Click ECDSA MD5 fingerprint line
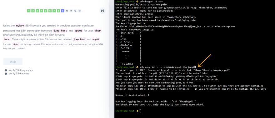 click(x=167, y=79)
